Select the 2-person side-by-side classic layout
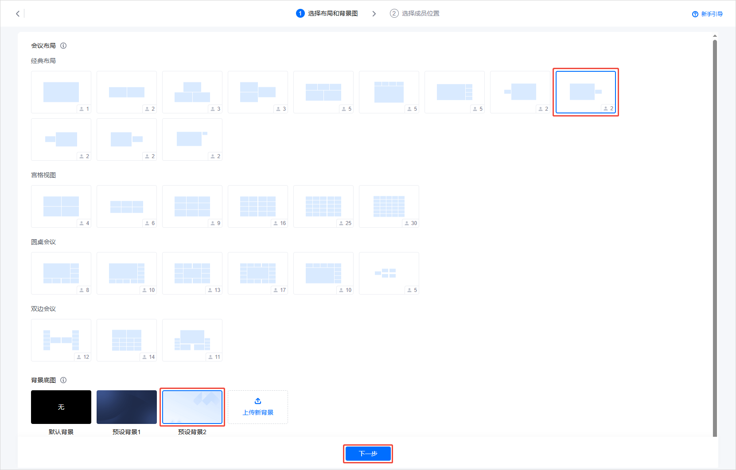Viewport: 736px width, 470px height. [x=127, y=92]
